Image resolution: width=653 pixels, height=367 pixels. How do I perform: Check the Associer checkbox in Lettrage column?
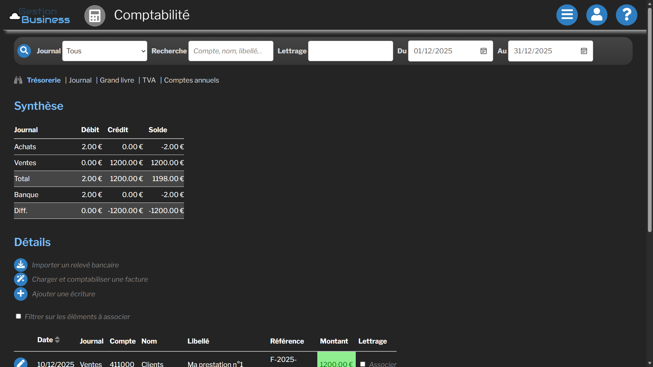coord(363,364)
